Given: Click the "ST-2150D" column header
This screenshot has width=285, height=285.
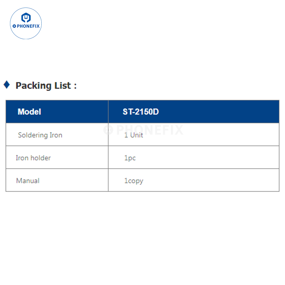Looking at the screenshot, I should click(141, 112).
